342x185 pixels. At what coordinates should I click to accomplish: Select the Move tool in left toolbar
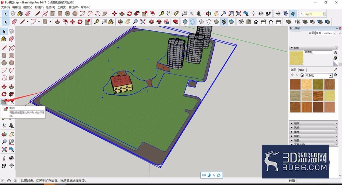[4, 87]
